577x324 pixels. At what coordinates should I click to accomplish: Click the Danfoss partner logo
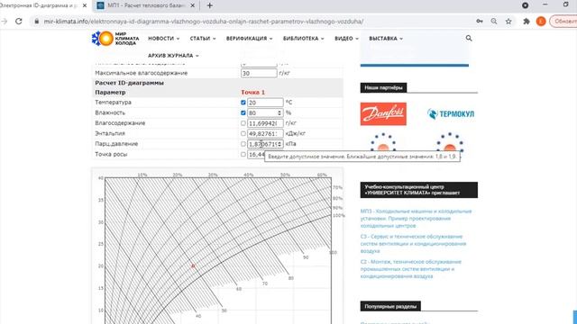(383, 114)
